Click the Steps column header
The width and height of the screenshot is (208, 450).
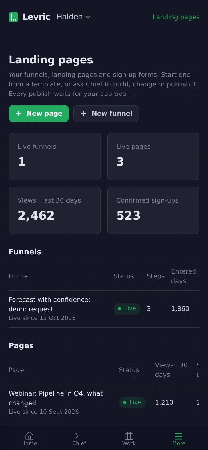pos(155,276)
